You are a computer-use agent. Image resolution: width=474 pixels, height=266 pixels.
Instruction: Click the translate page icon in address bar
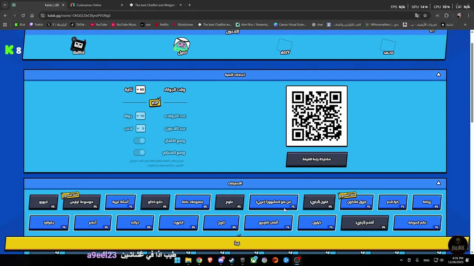click(x=417, y=16)
